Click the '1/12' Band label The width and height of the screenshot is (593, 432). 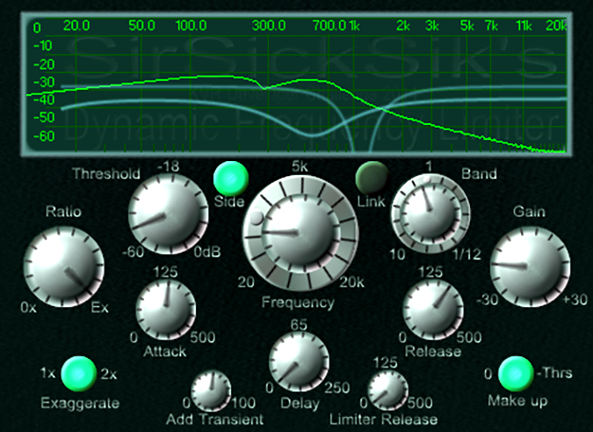coord(466,255)
